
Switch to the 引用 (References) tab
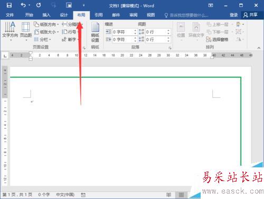click(99, 15)
